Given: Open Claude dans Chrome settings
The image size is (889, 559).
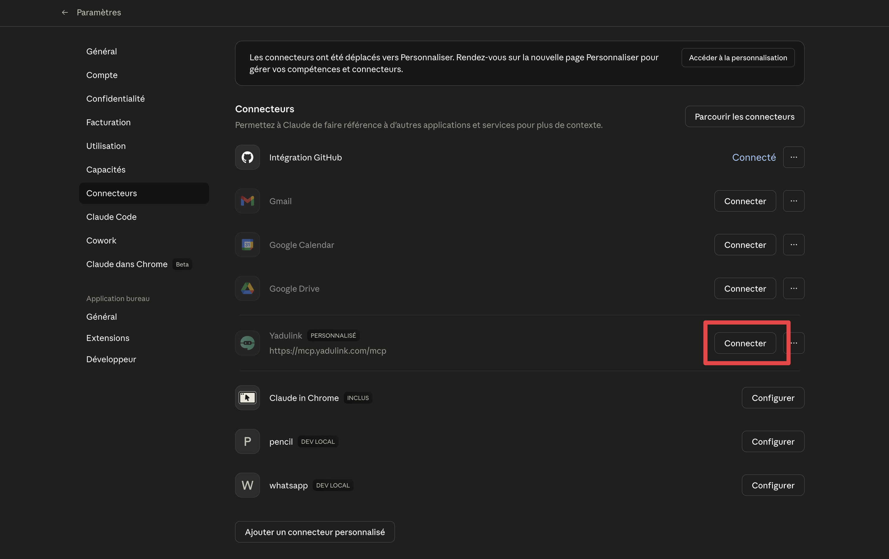Looking at the screenshot, I should (x=144, y=264).
